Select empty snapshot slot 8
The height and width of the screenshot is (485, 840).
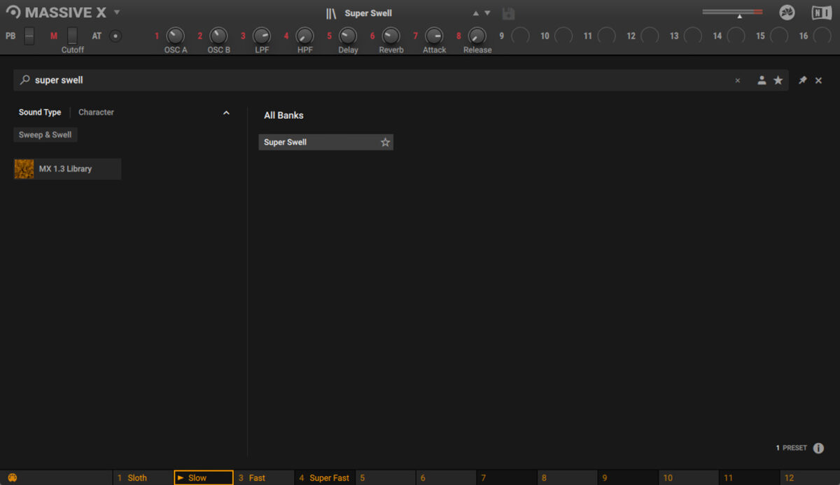[568, 478]
